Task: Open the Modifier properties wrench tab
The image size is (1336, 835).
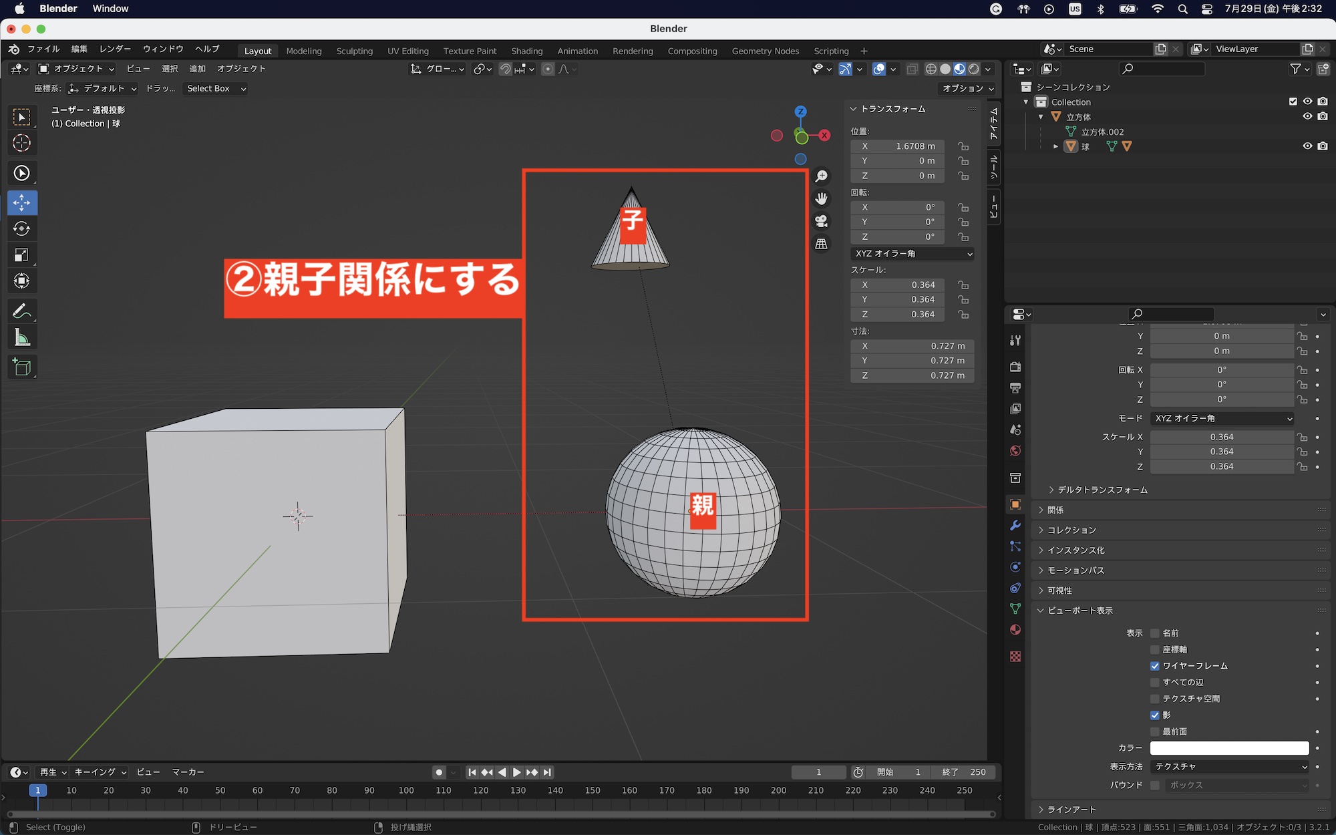Action: 1015,526
